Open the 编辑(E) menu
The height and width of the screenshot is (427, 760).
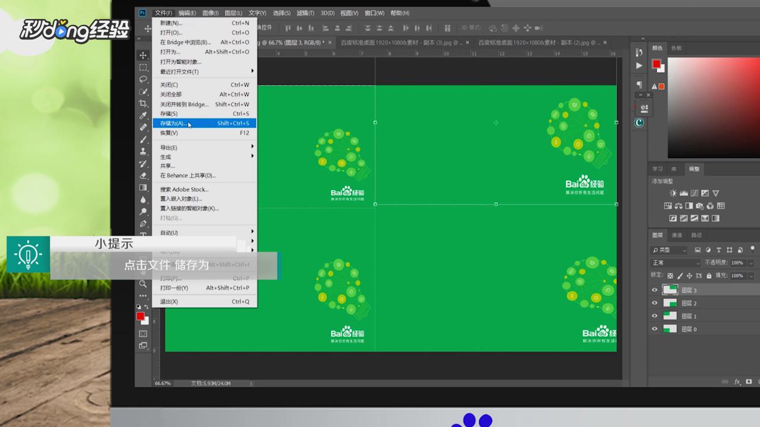187,13
